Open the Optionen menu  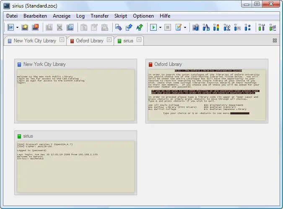[x=143, y=16]
